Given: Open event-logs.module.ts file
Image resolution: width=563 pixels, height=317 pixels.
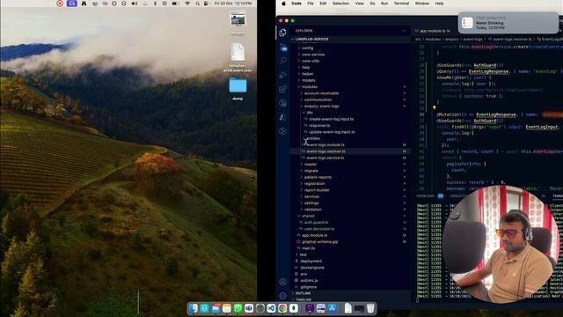Looking at the screenshot, I should [350, 144].
